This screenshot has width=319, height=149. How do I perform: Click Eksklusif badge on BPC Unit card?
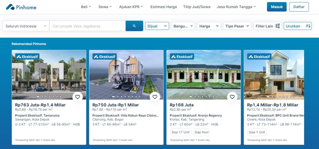259,56
